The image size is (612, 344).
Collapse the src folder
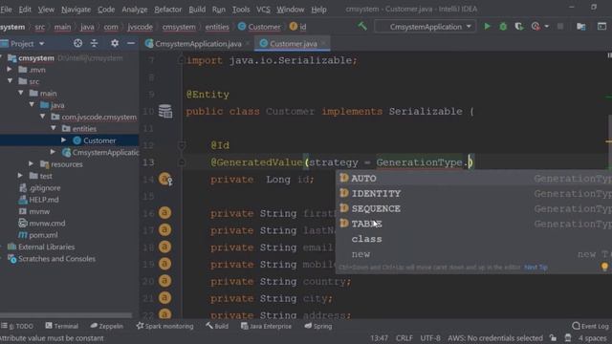tap(11, 81)
